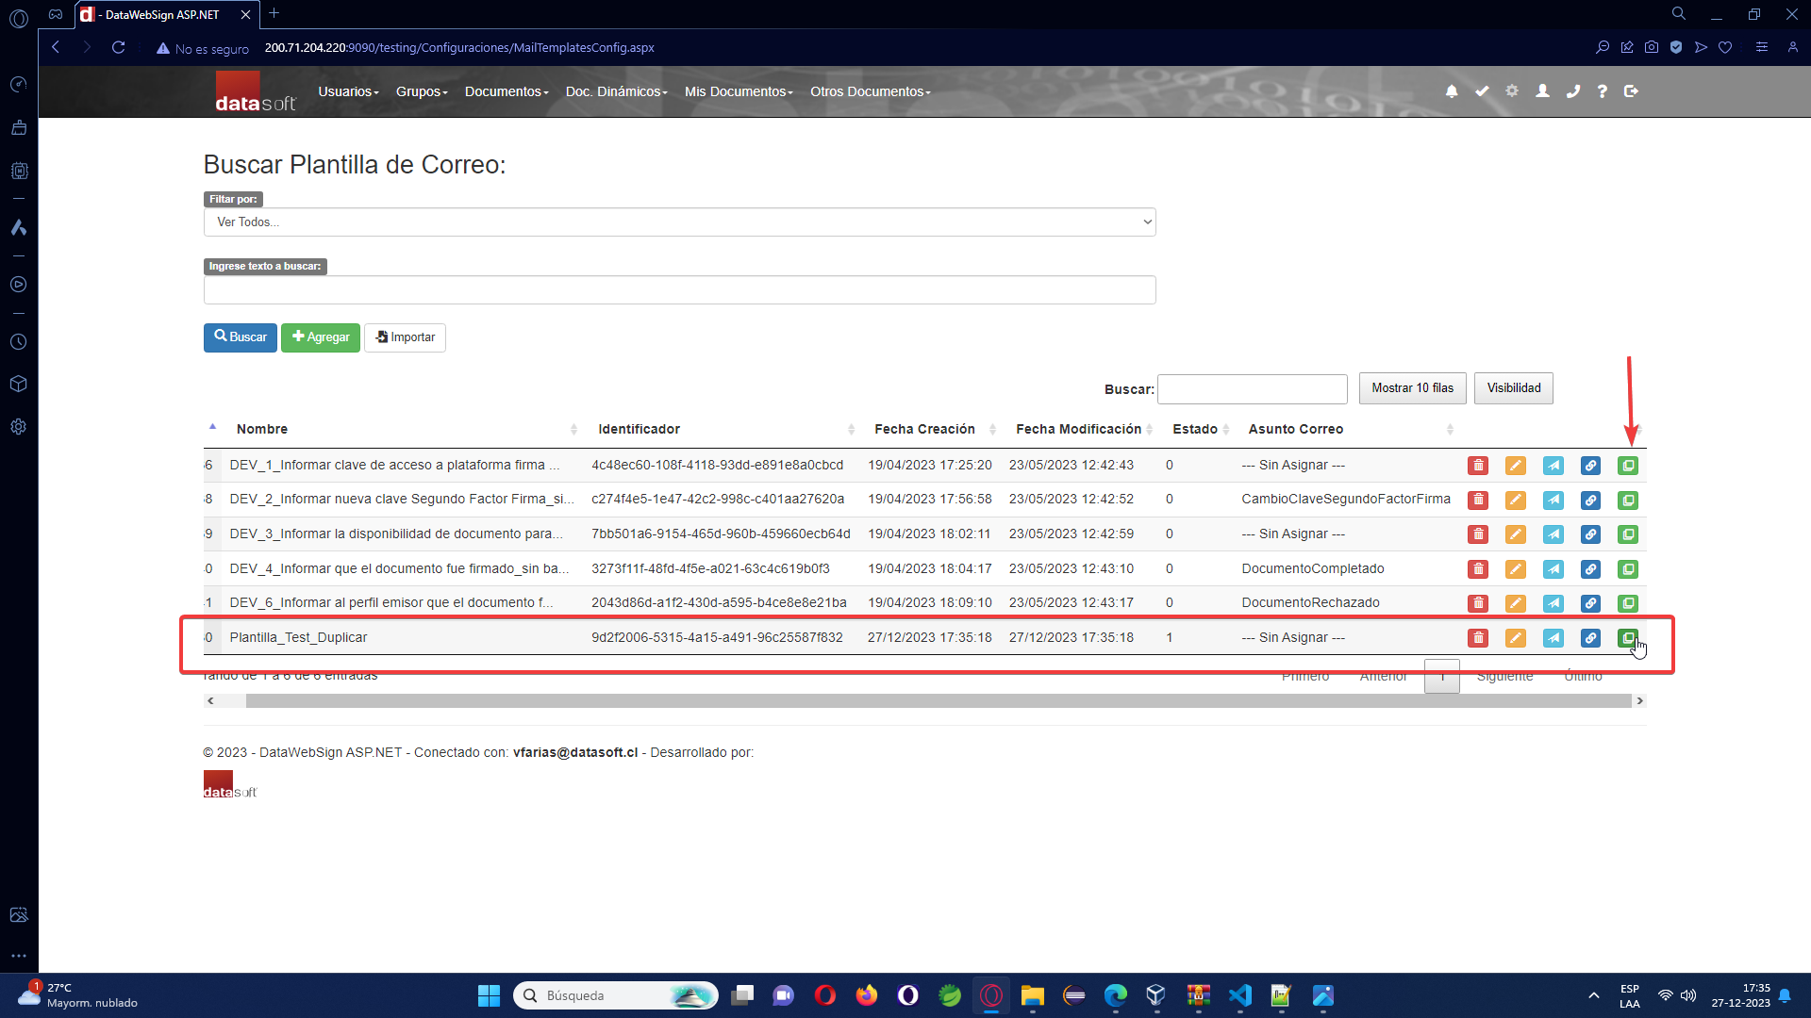Screen dimensions: 1811x1018
Task: Delete the DEV_6_Informar template
Action: pos(1478,603)
